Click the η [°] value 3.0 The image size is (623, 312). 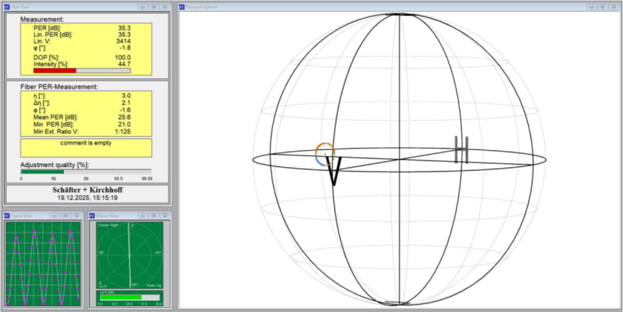(x=127, y=95)
